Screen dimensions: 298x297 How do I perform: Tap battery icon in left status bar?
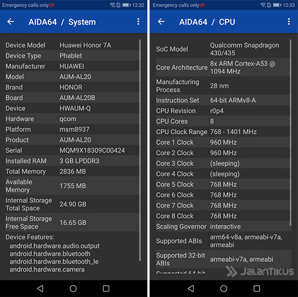coord(127,5)
